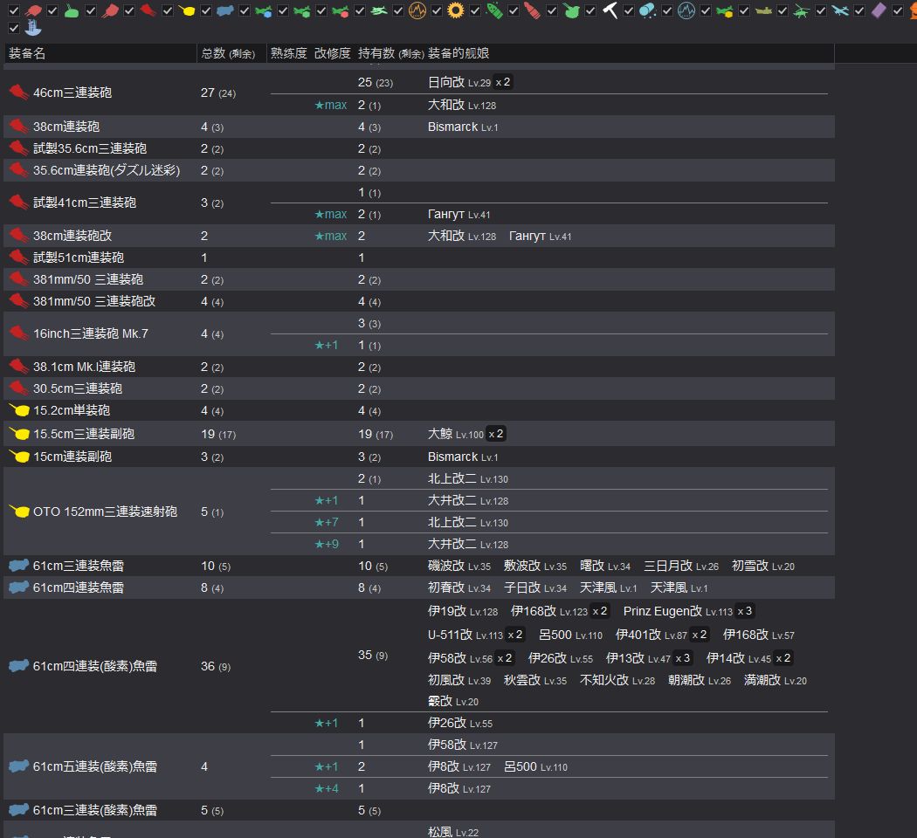Screen dimensions: 917x838
Task: Select the 61cm四連装(酸素)魚雷 equipment name
Action: click(94, 666)
